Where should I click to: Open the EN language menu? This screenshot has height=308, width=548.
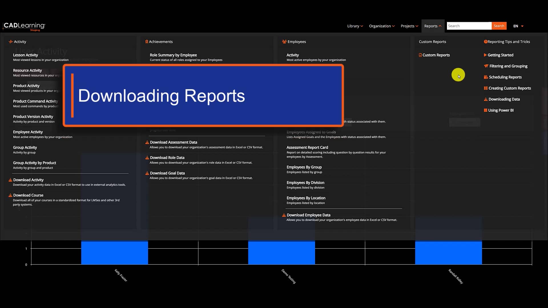coord(518,26)
